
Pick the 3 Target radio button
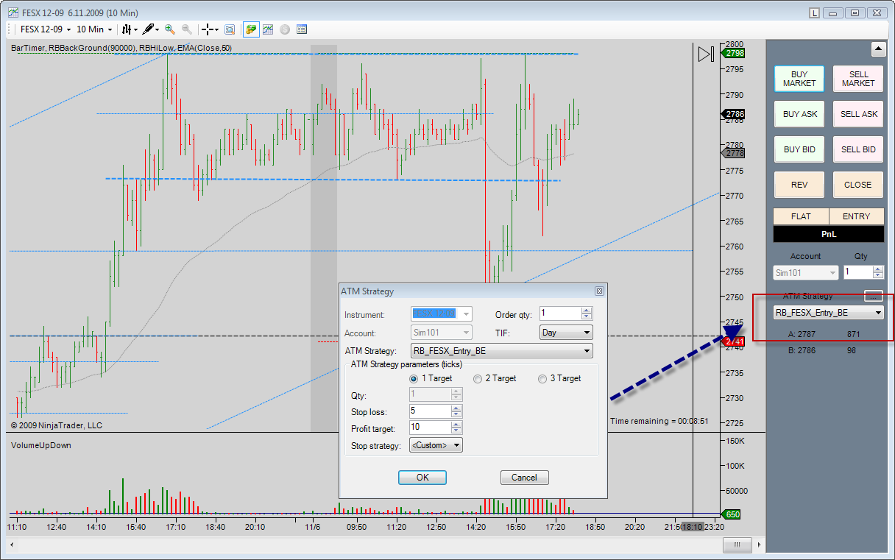pos(543,379)
